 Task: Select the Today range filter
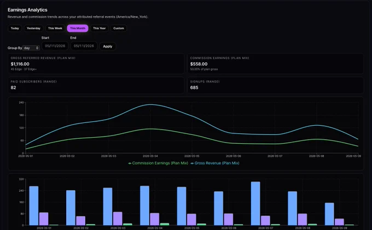coord(15,28)
